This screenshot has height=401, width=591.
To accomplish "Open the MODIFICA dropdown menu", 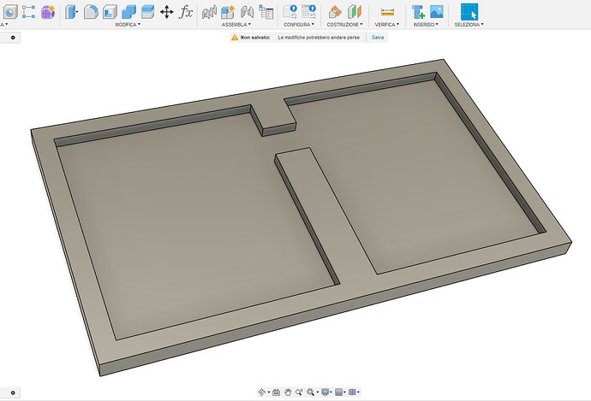I will point(128,25).
